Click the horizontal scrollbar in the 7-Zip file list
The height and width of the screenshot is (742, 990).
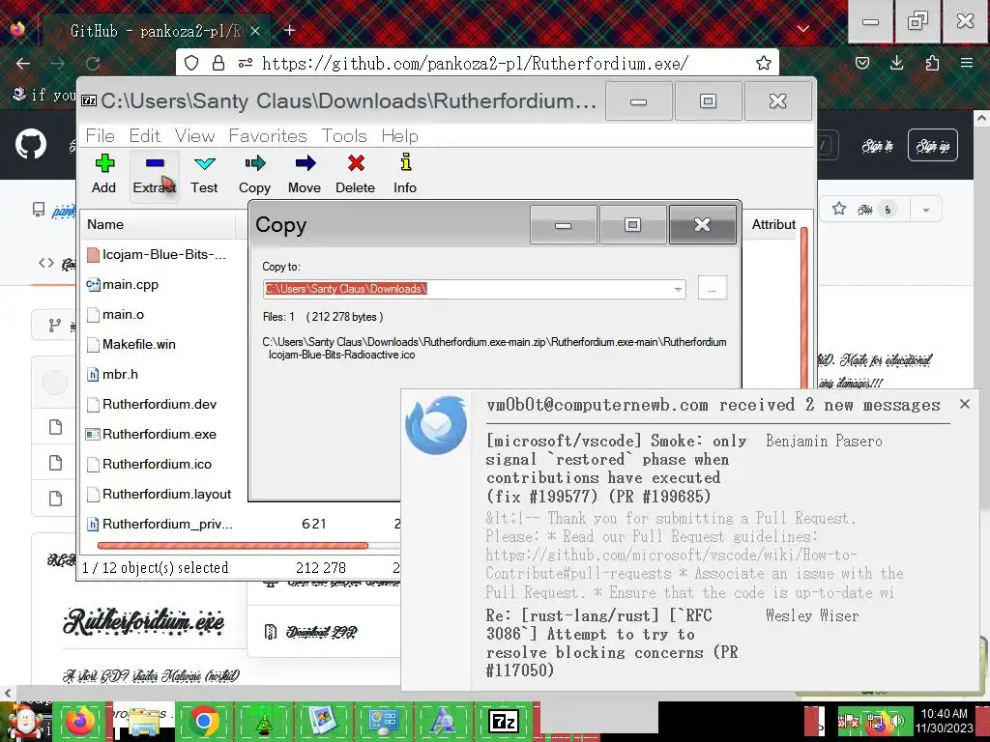click(x=232, y=545)
